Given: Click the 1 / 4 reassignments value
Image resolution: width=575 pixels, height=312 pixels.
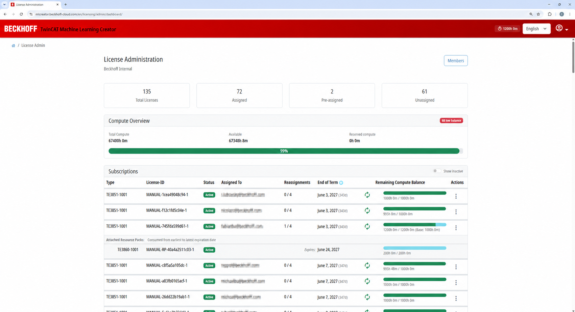Looking at the screenshot, I should 288,226.
